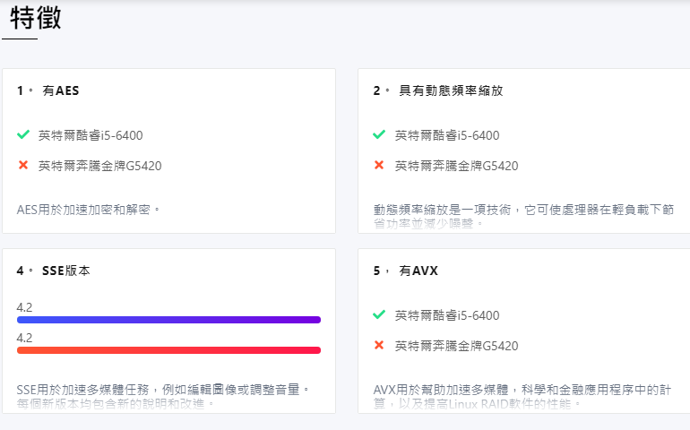Click red cross in 具有動態頻率縮放 card
Screen dimensions: 690x430
coord(379,166)
